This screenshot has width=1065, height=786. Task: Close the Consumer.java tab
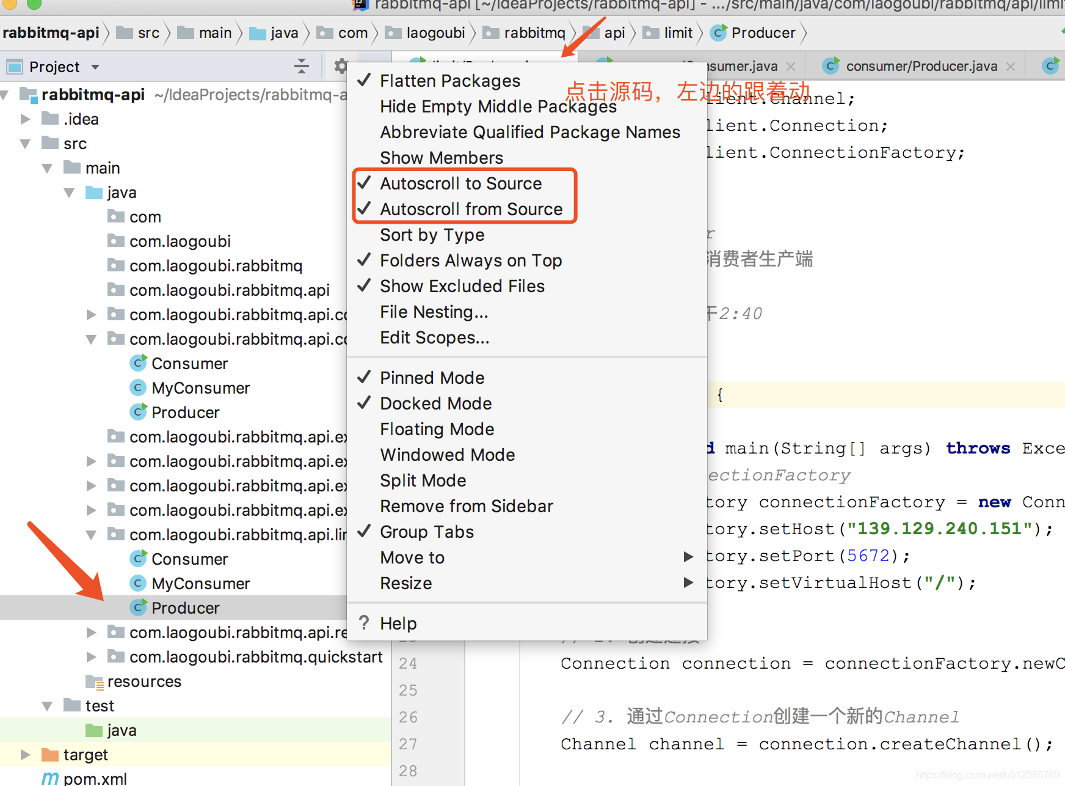tap(791, 66)
